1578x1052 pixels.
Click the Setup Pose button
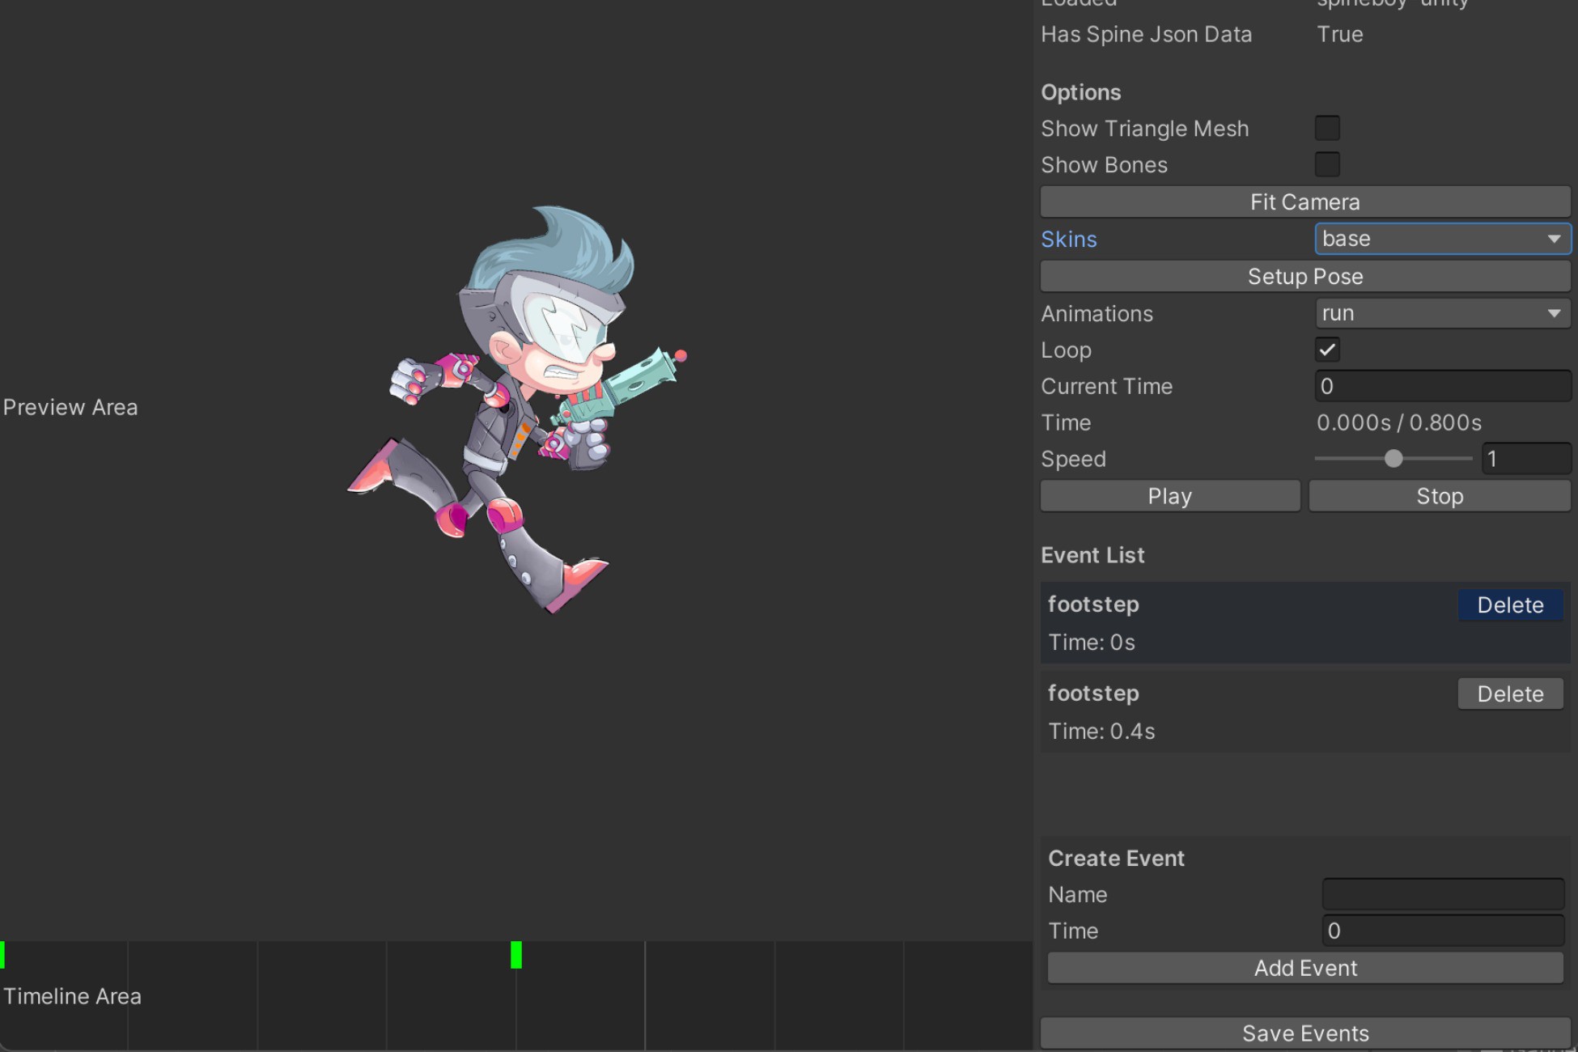(x=1305, y=276)
